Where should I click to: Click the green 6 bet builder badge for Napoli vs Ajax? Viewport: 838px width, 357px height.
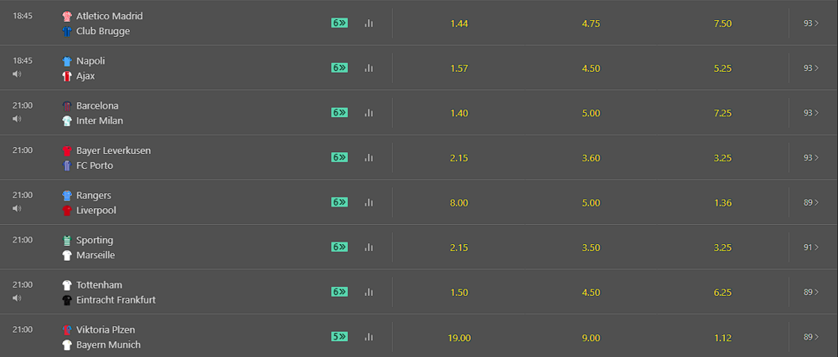(x=339, y=68)
